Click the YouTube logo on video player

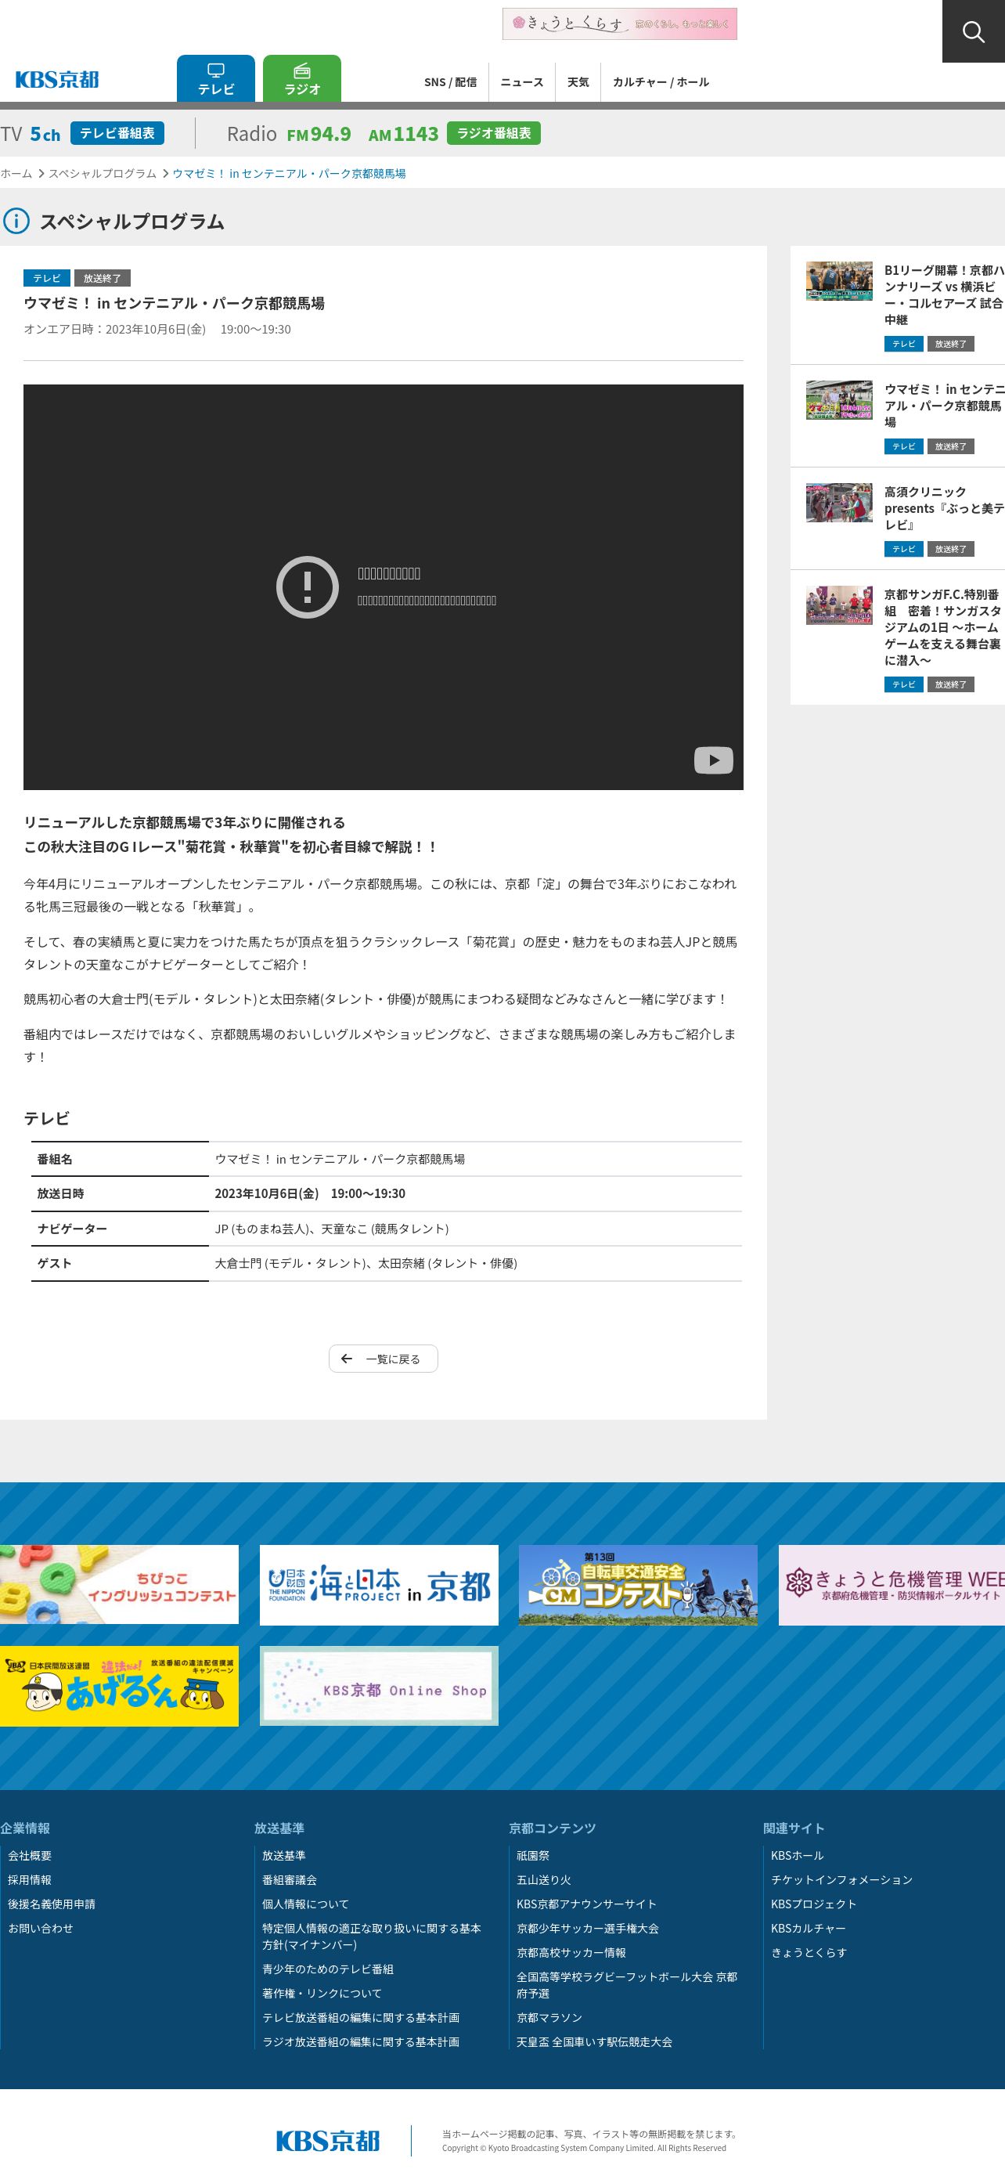click(x=713, y=760)
